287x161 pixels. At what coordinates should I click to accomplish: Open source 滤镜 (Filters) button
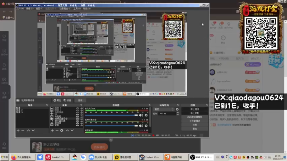tap(67, 101)
